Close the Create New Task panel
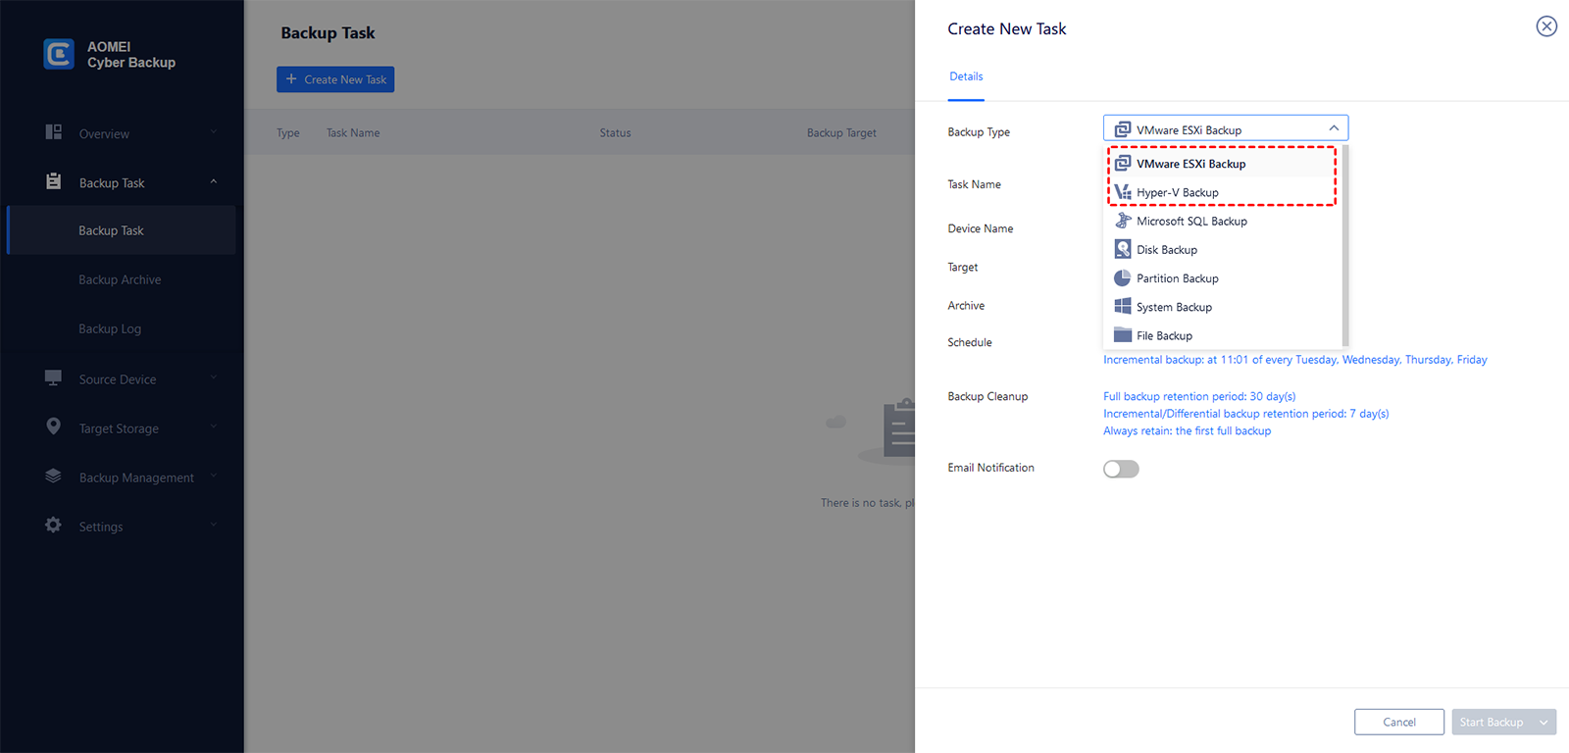The height and width of the screenshot is (753, 1569). (x=1546, y=26)
